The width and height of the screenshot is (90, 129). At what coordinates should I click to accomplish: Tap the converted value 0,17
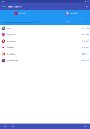tap(68, 21)
